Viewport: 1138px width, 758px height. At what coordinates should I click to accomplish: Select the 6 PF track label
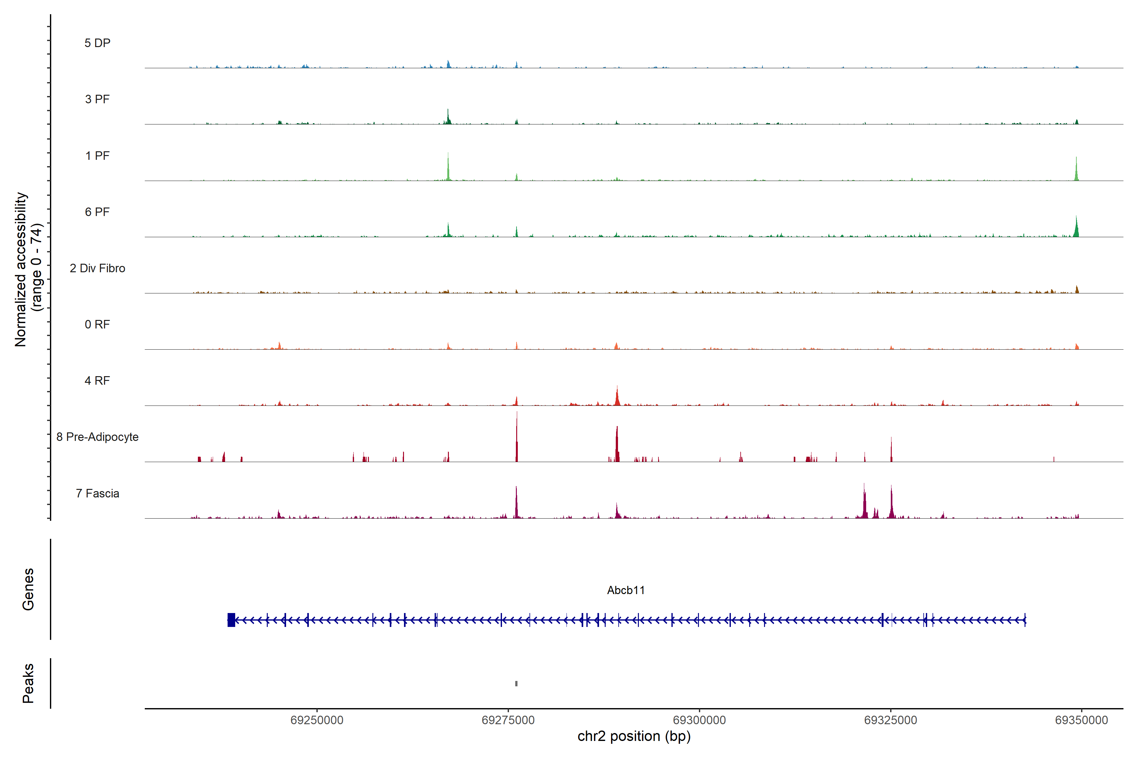(97, 212)
